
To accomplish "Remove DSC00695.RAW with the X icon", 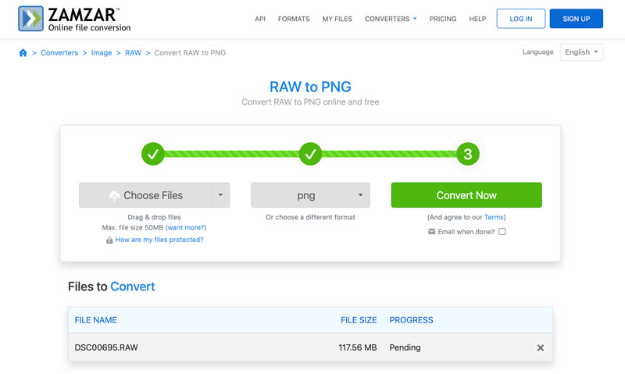I will pyautogui.click(x=540, y=347).
